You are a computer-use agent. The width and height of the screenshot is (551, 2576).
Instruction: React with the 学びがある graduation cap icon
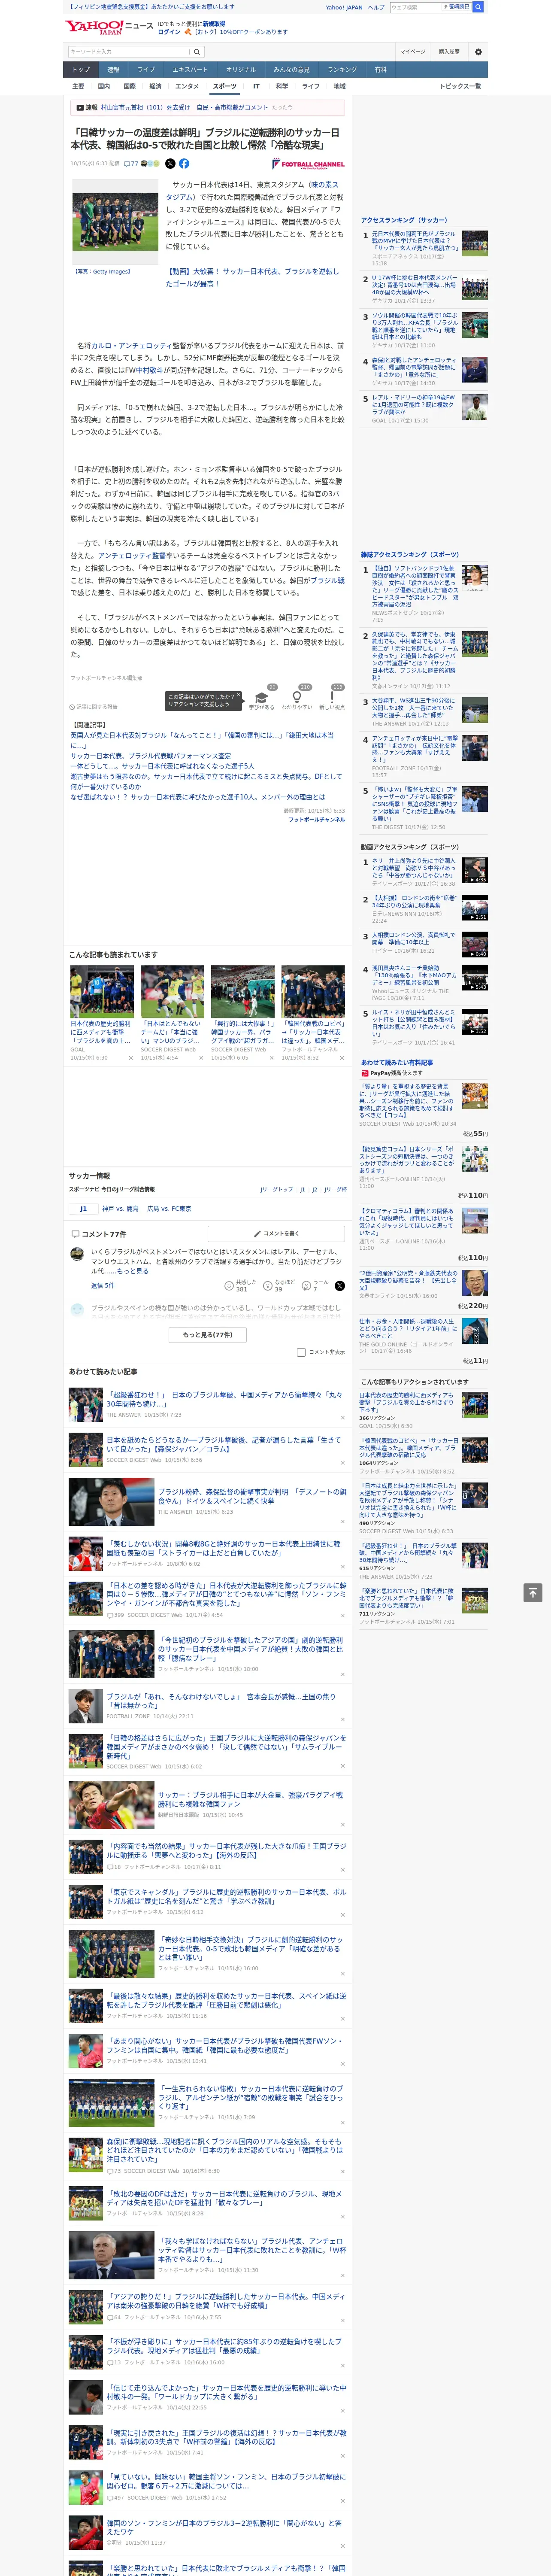(262, 698)
